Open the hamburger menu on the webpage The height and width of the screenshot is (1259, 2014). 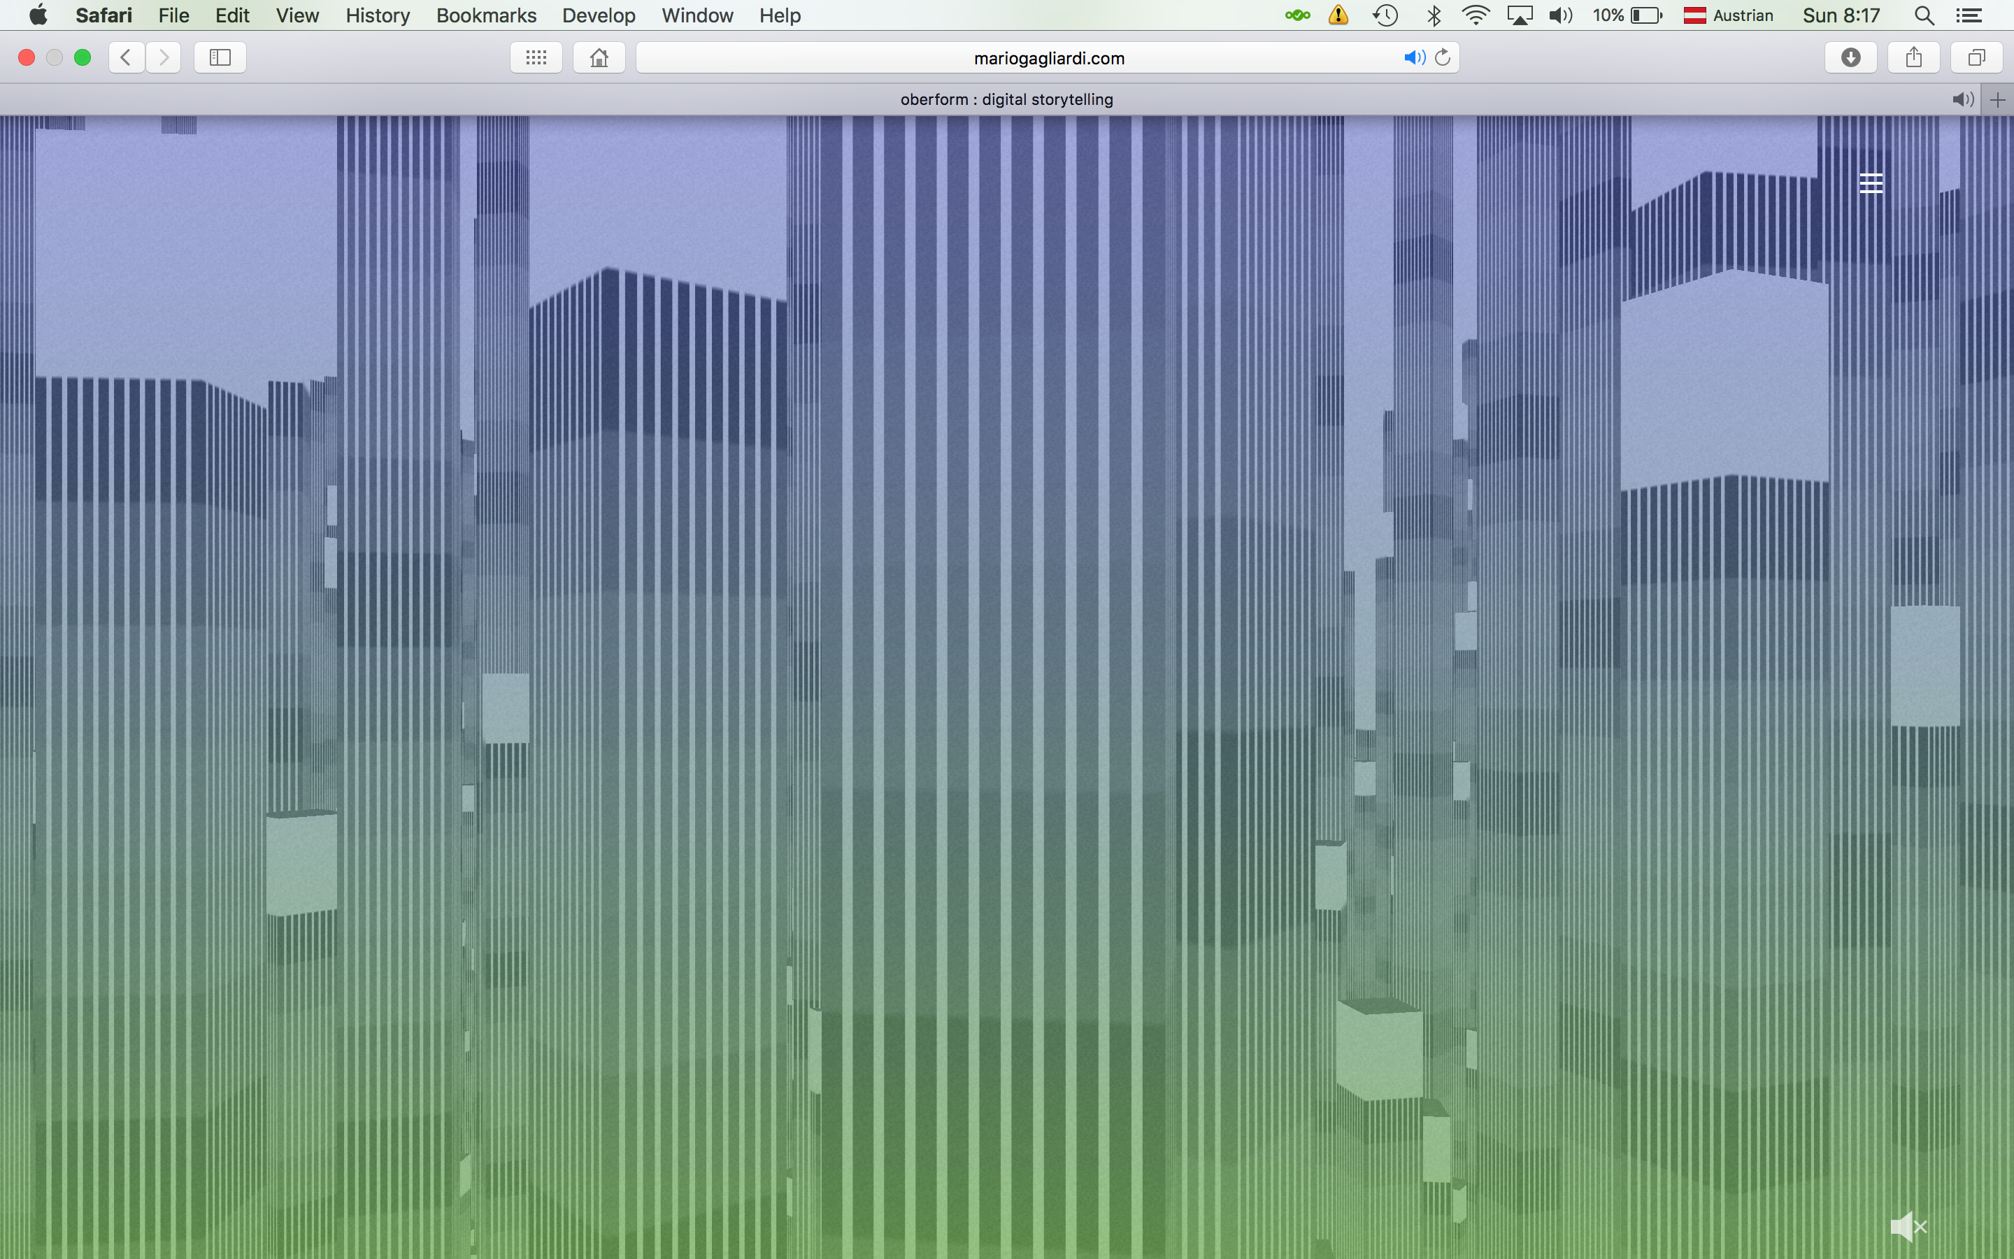click(1871, 183)
